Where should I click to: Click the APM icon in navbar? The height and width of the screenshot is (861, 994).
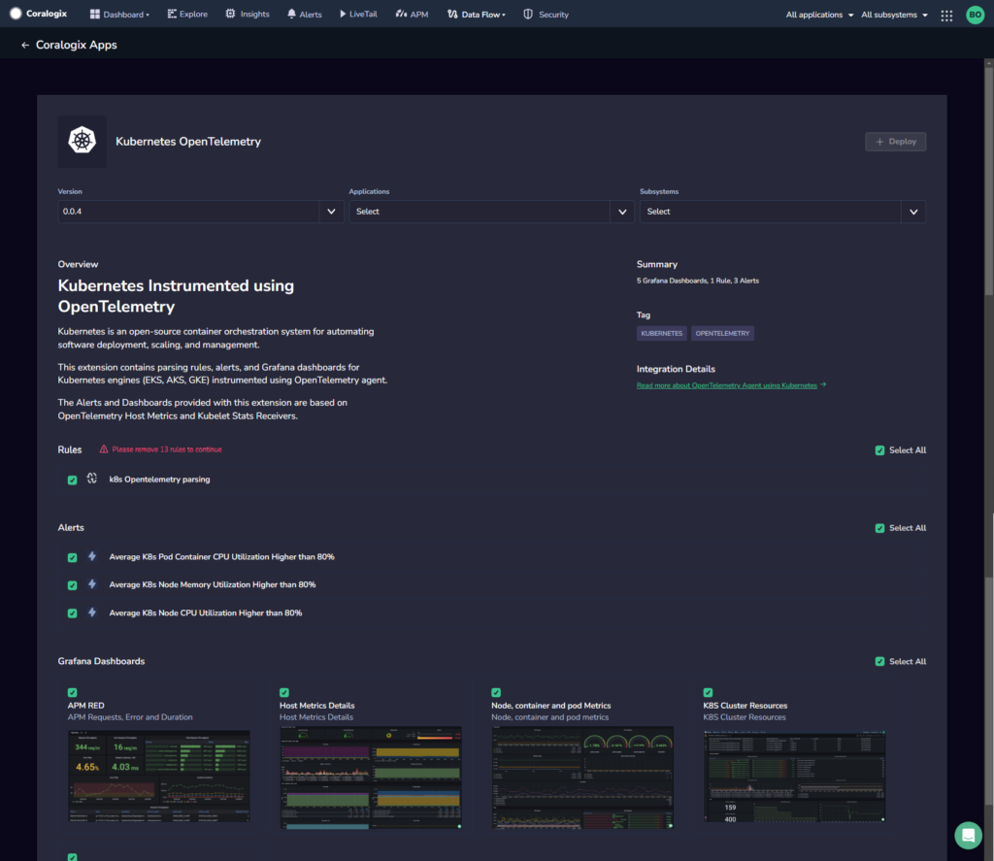coord(401,14)
